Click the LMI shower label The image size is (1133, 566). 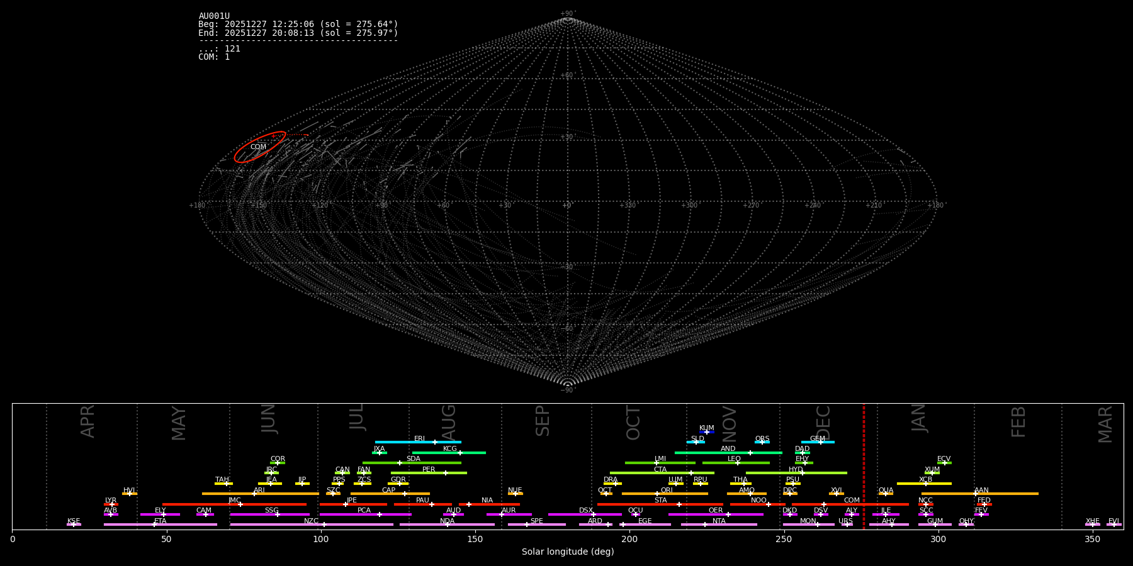click(x=660, y=459)
